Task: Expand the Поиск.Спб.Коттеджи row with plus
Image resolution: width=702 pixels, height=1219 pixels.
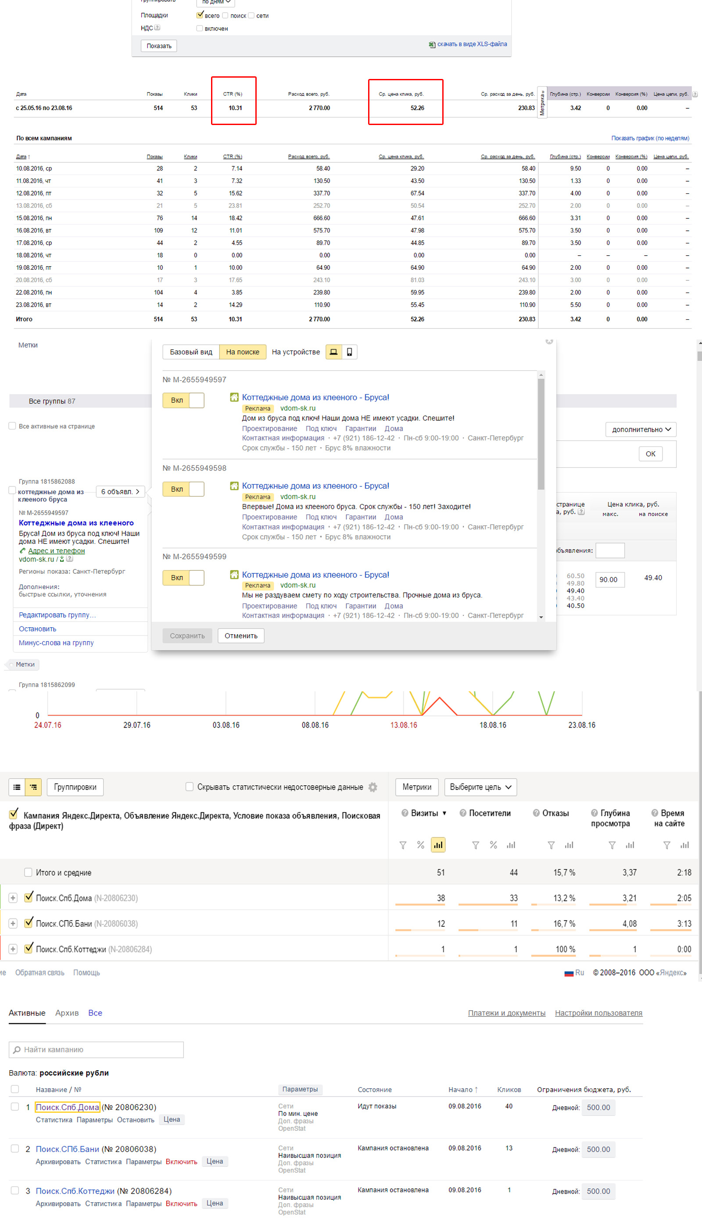Action: [13, 949]
